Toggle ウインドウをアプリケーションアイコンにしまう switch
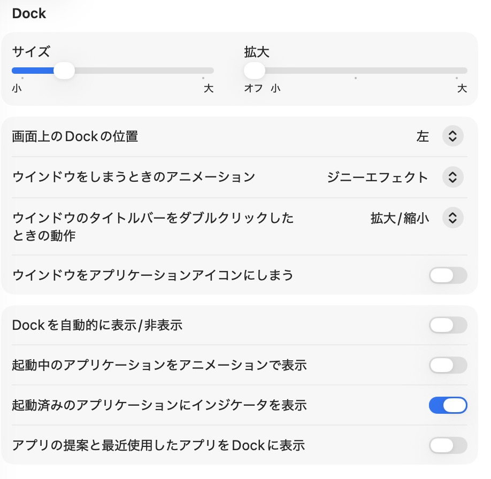 coord(448,275)
